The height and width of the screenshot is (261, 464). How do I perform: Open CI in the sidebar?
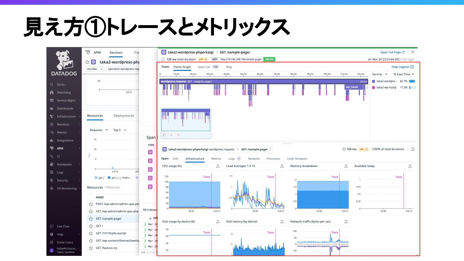tap(58, 156)
